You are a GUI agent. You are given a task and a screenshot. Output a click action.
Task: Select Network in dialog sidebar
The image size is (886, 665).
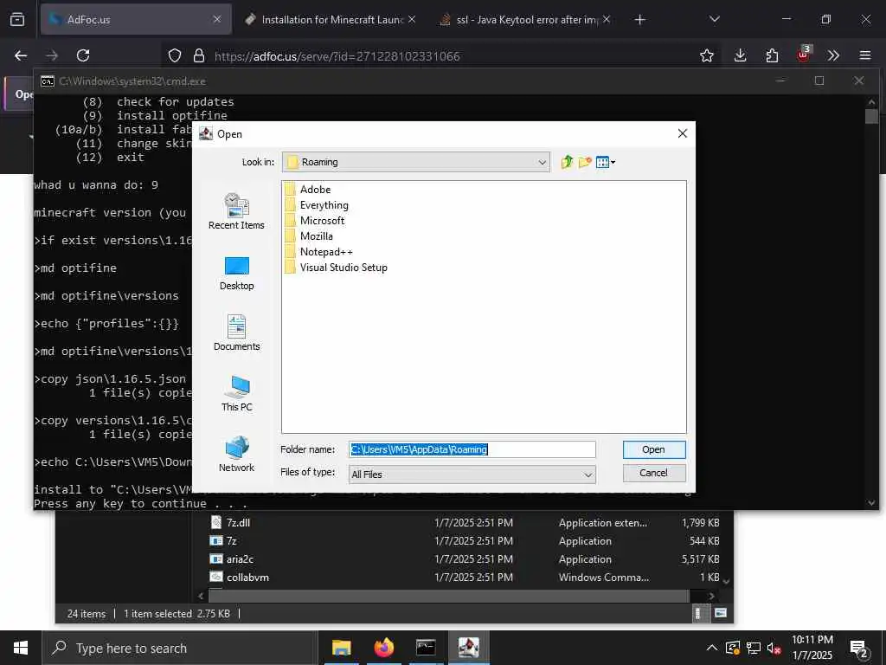tap(236, 454)
